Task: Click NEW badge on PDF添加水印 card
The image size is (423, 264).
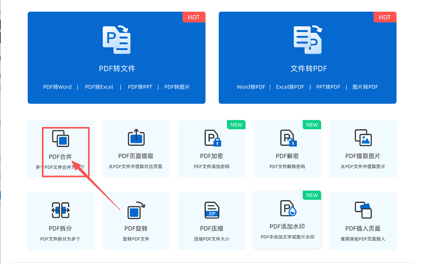Action: [x=312, y=195]
